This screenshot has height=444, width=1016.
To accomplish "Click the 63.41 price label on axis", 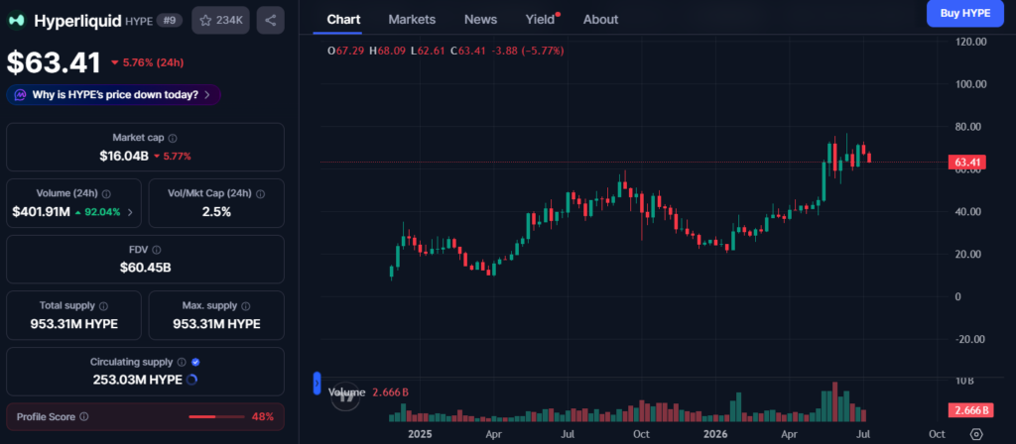I will [970, 163].
